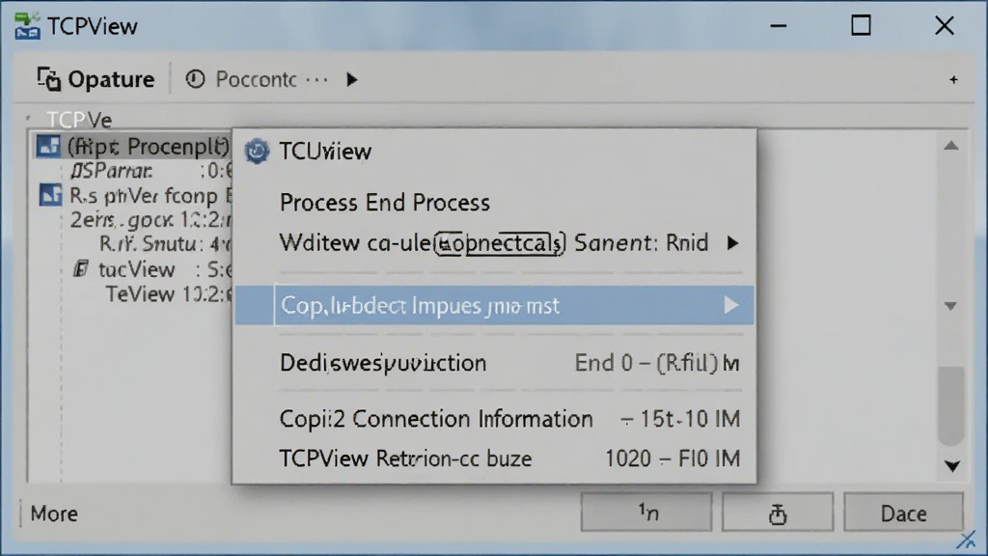Collapse the TCPVe tree node

coord(28,119)
